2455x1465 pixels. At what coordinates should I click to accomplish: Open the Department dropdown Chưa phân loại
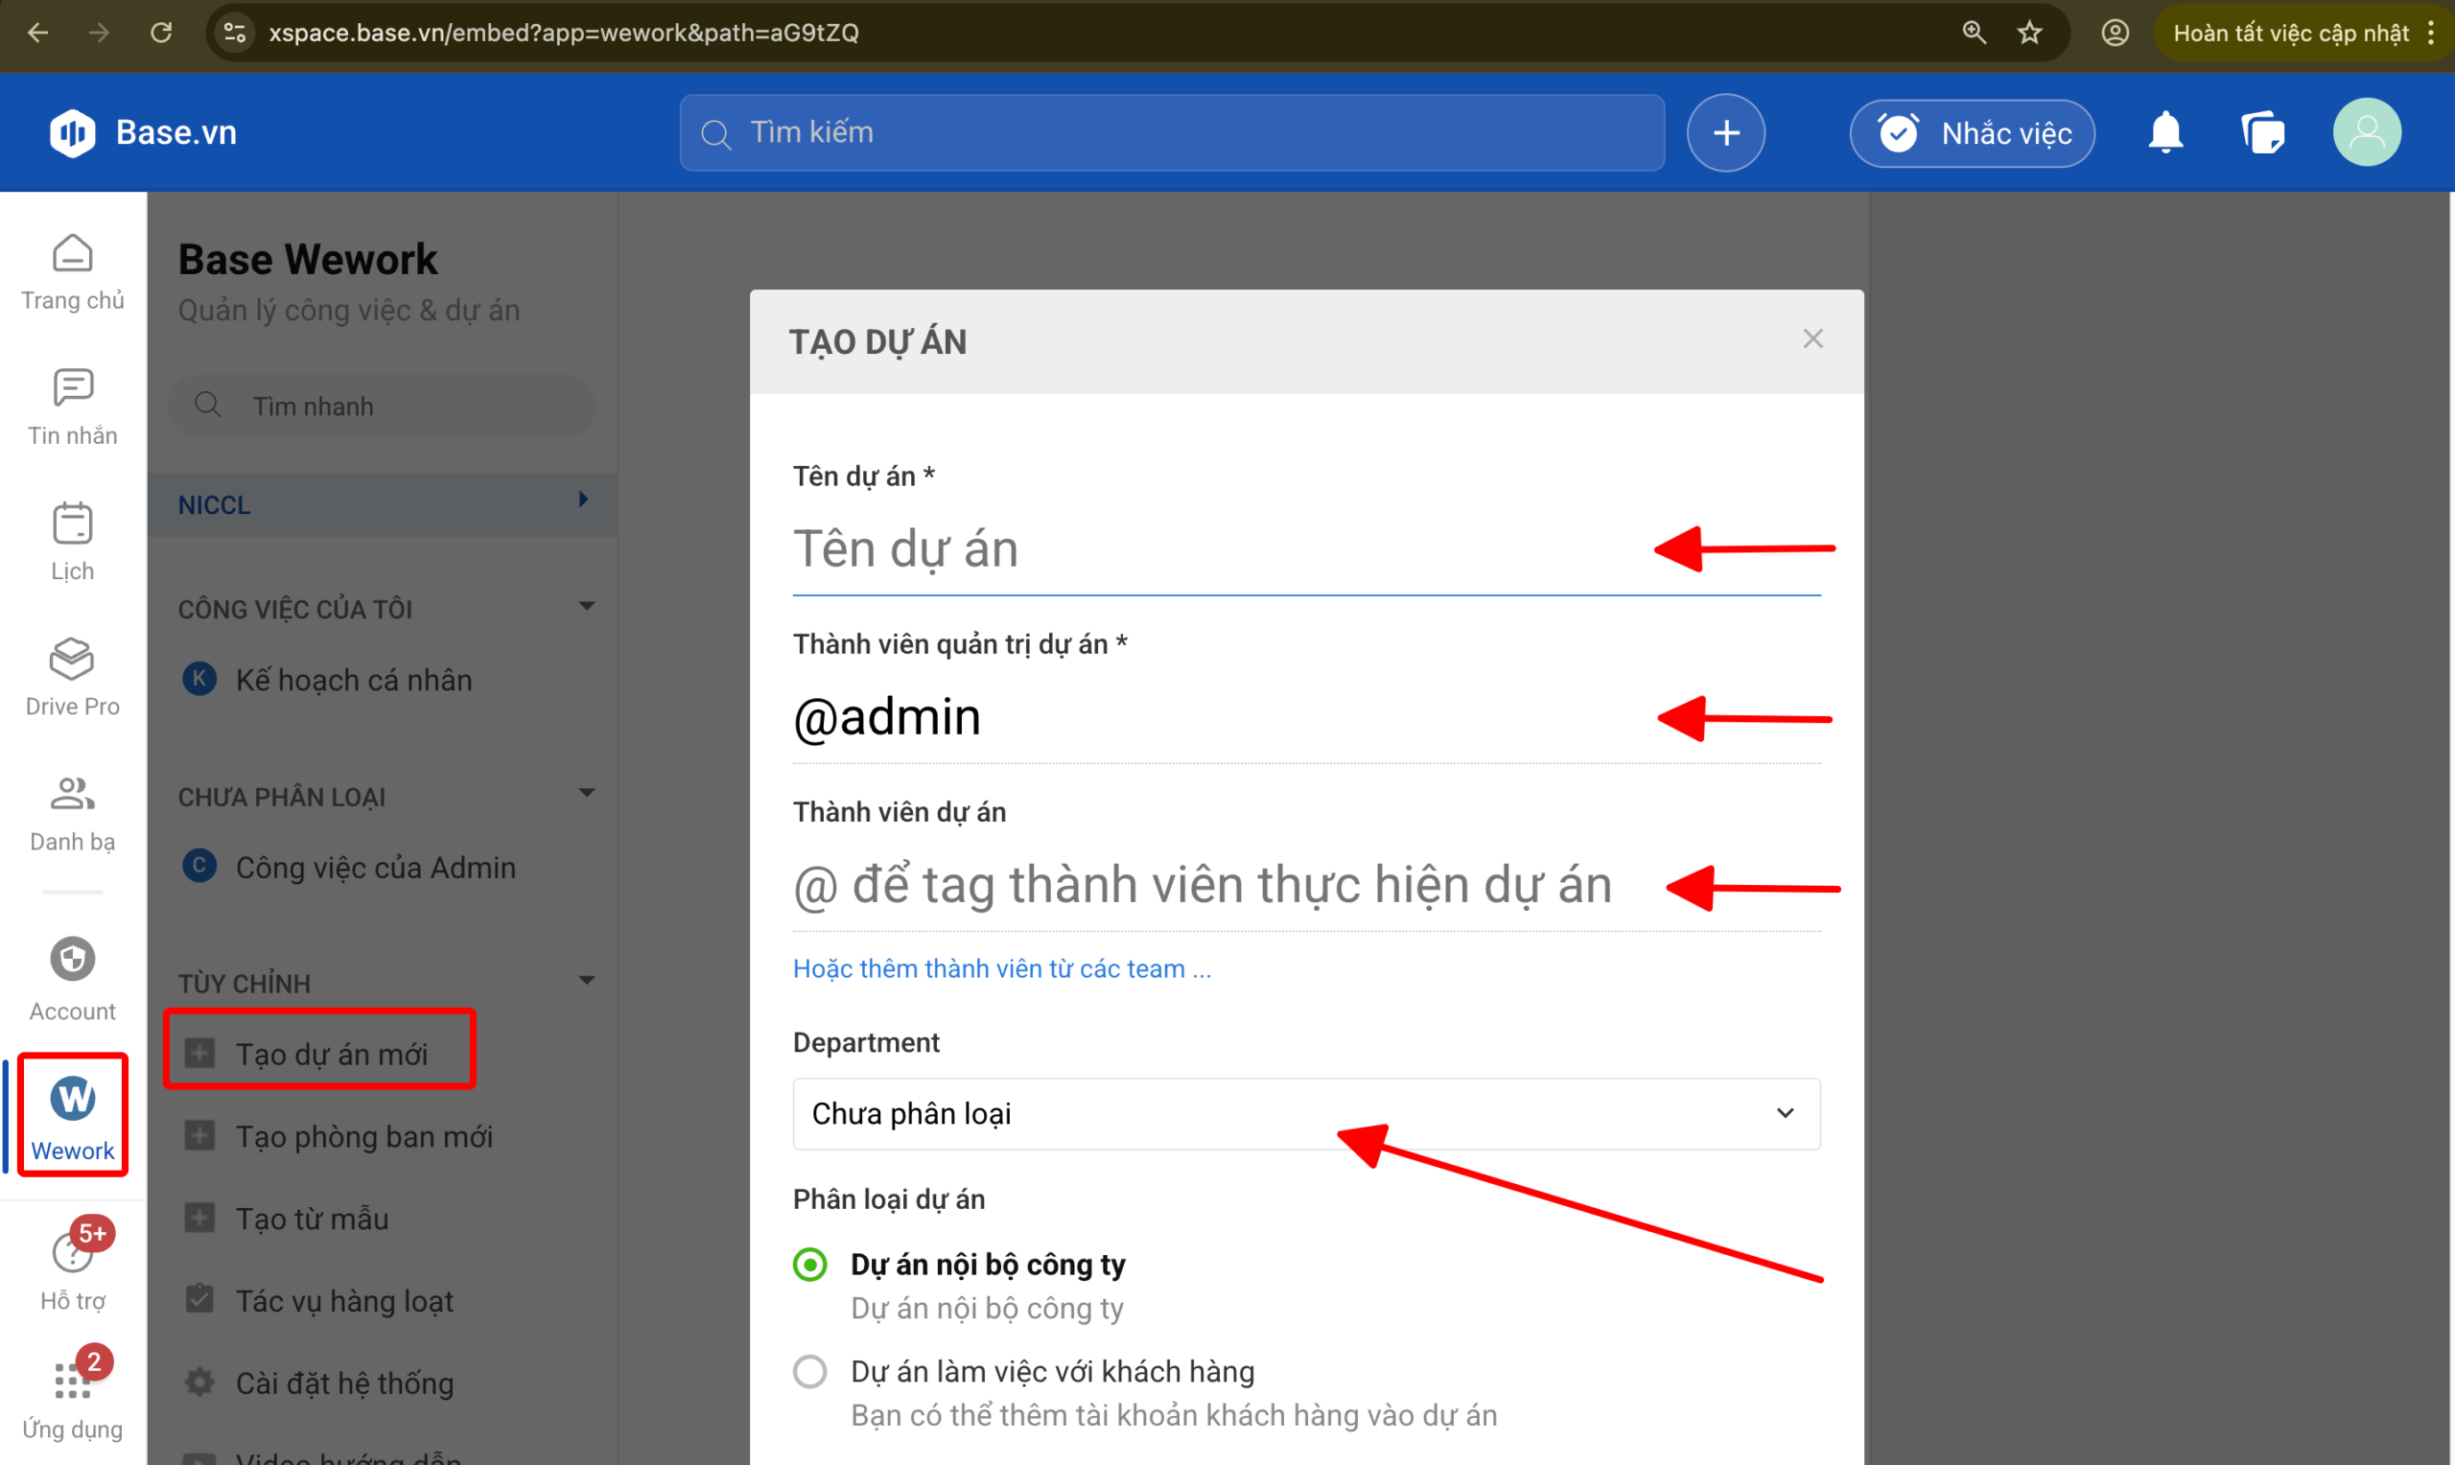pyautogui.click(x=1305, y=1113)
